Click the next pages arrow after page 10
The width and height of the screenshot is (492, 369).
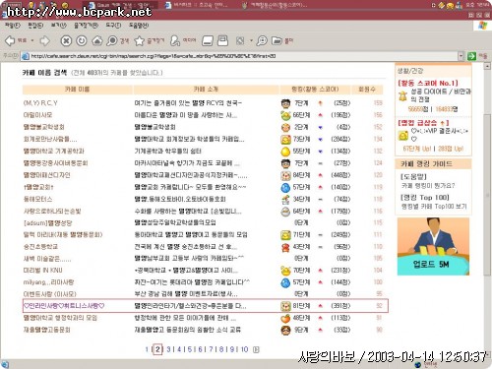point(256,349)
